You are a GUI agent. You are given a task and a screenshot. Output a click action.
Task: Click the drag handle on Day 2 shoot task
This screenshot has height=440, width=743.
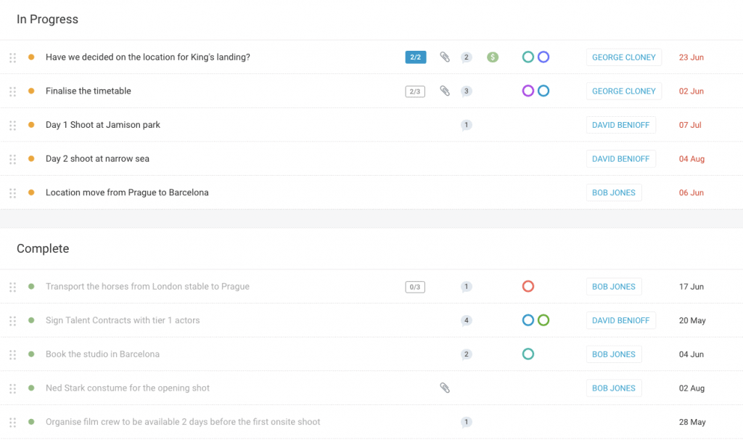click(x=12, y=159)
